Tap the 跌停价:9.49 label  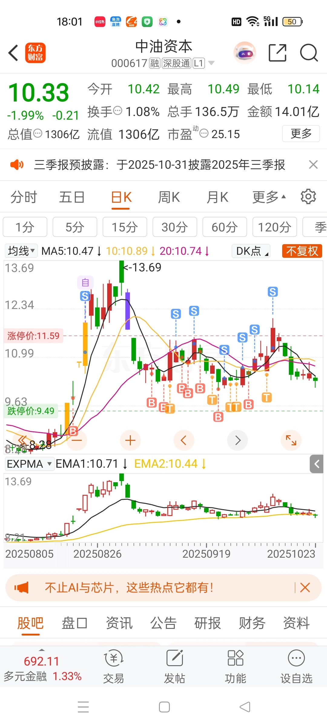point(31,411)
